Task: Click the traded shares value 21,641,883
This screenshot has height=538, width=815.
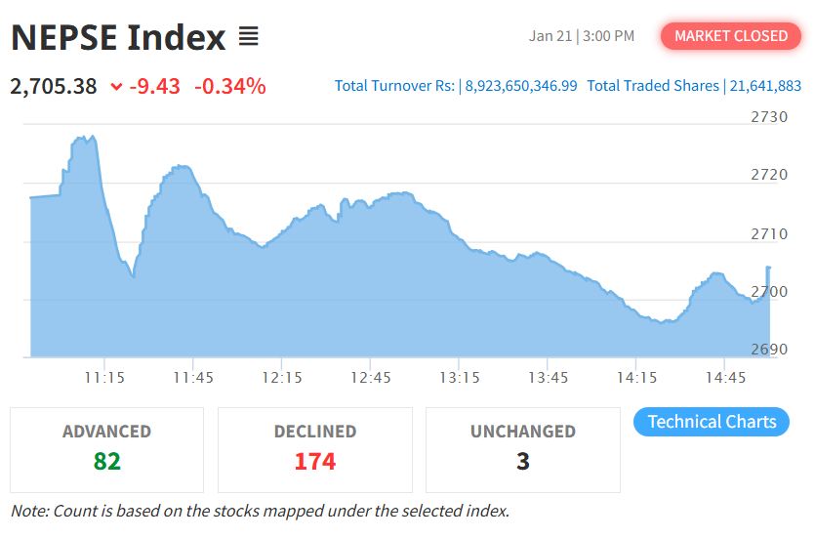Action: tap(765, 86)
